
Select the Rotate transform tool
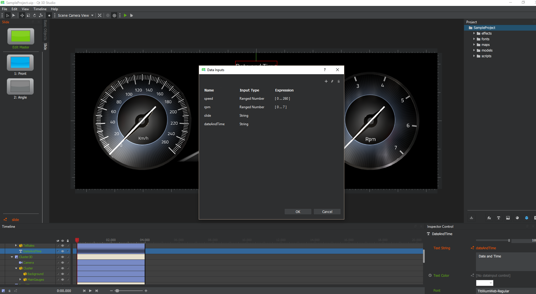pos(34,16)
